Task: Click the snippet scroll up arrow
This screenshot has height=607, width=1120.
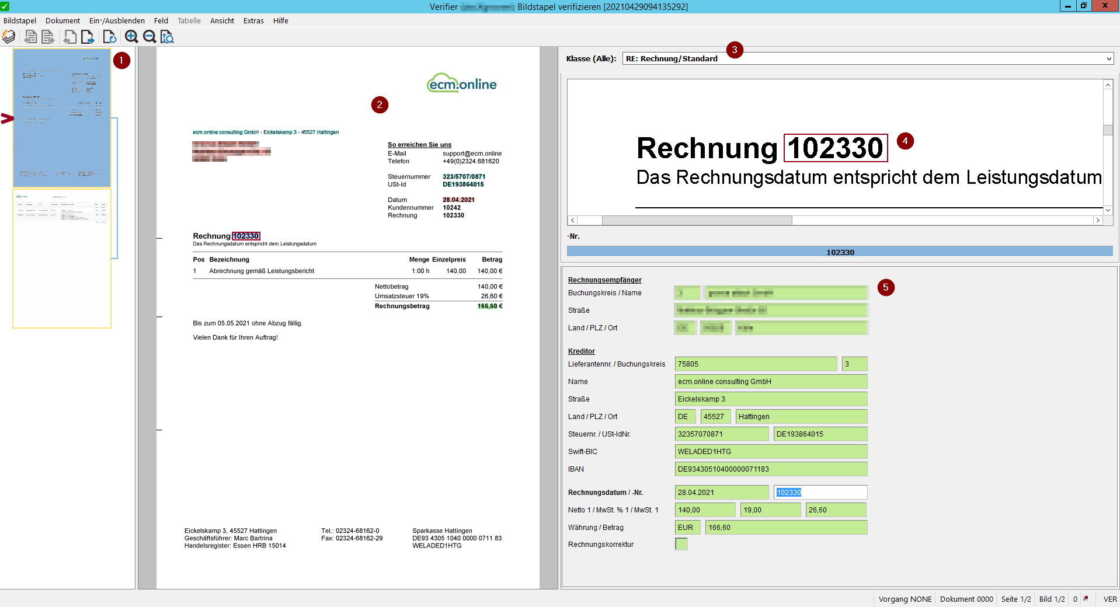Action: (x=1108, y=85)
